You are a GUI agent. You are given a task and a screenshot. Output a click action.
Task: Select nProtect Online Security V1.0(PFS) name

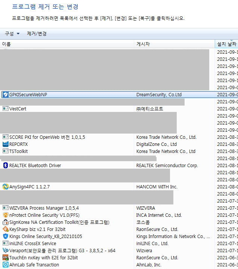44,215
